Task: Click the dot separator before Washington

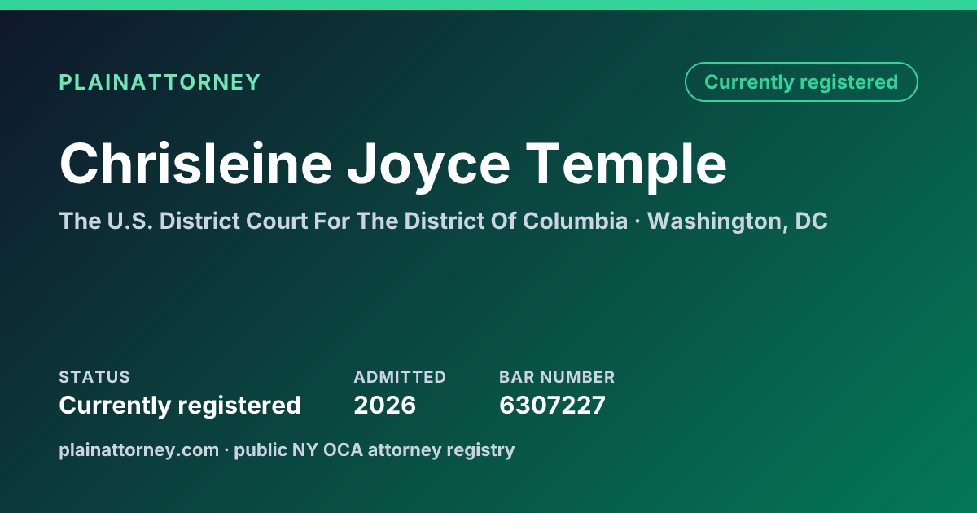Action: (638, 221)
